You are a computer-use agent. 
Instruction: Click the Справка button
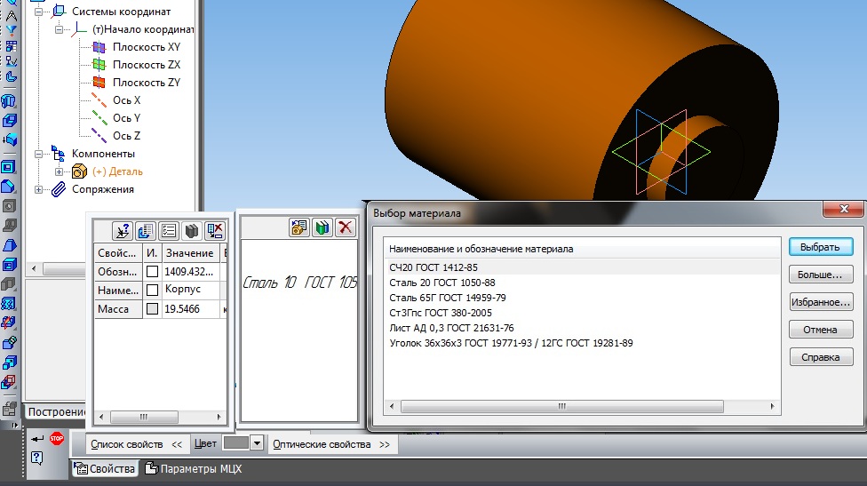click(821, 357)
